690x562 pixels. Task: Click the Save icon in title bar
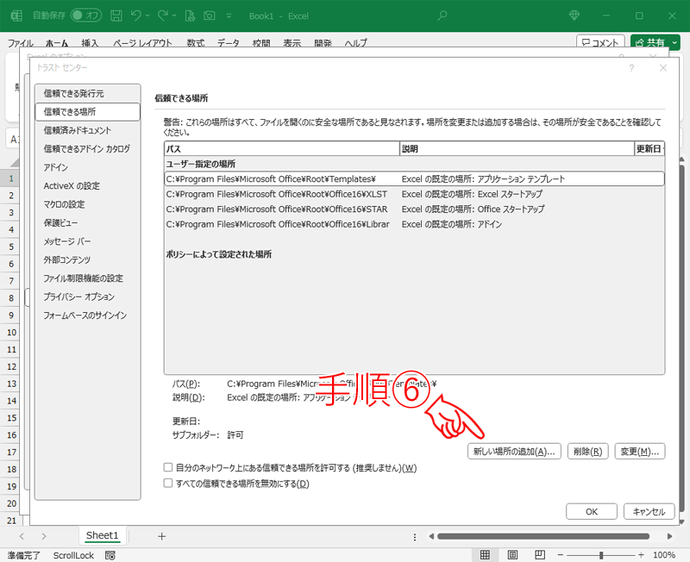pos(116,16)
